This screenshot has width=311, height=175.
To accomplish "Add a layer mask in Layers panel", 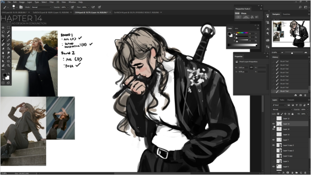I will [288, 172].
